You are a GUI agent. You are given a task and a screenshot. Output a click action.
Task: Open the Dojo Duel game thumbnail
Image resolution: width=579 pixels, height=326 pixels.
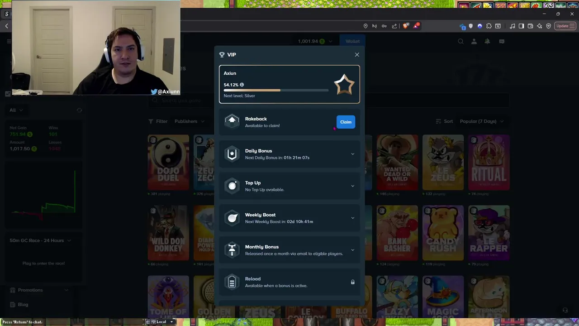168,162
